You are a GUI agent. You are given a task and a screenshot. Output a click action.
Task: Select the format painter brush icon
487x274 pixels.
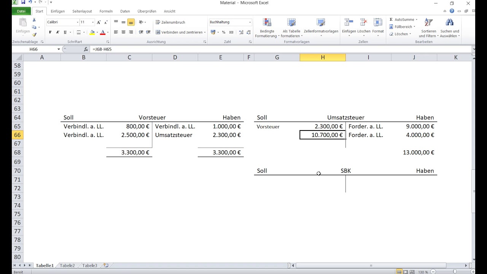click(x=34, y=35)
